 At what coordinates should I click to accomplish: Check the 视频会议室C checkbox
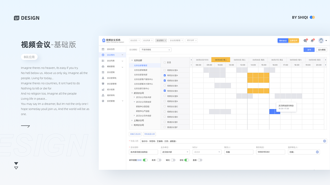(x=165, y=112)
